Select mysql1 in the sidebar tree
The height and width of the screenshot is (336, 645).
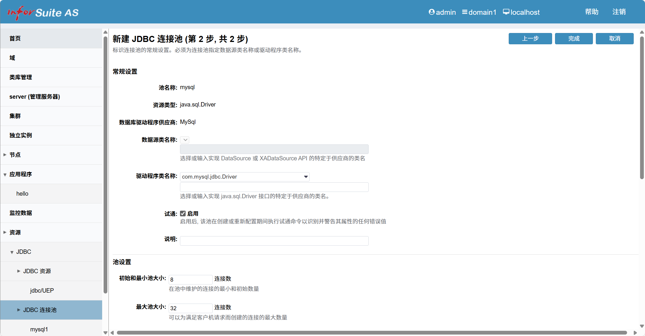[39, 329]
